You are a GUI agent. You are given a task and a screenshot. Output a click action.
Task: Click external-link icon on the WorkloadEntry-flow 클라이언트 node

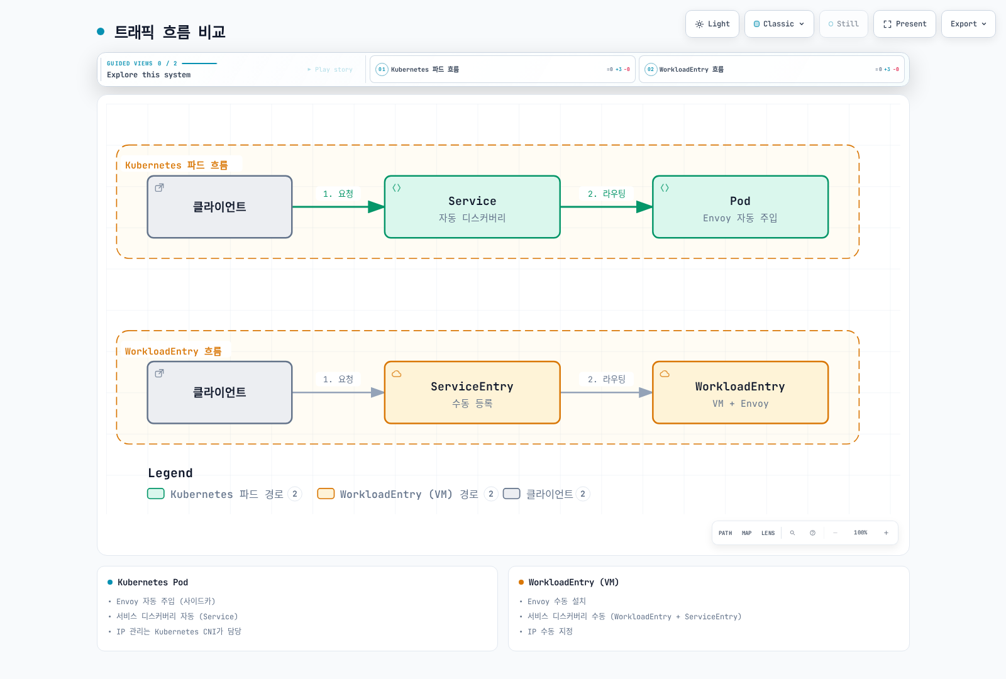(160, 373)
